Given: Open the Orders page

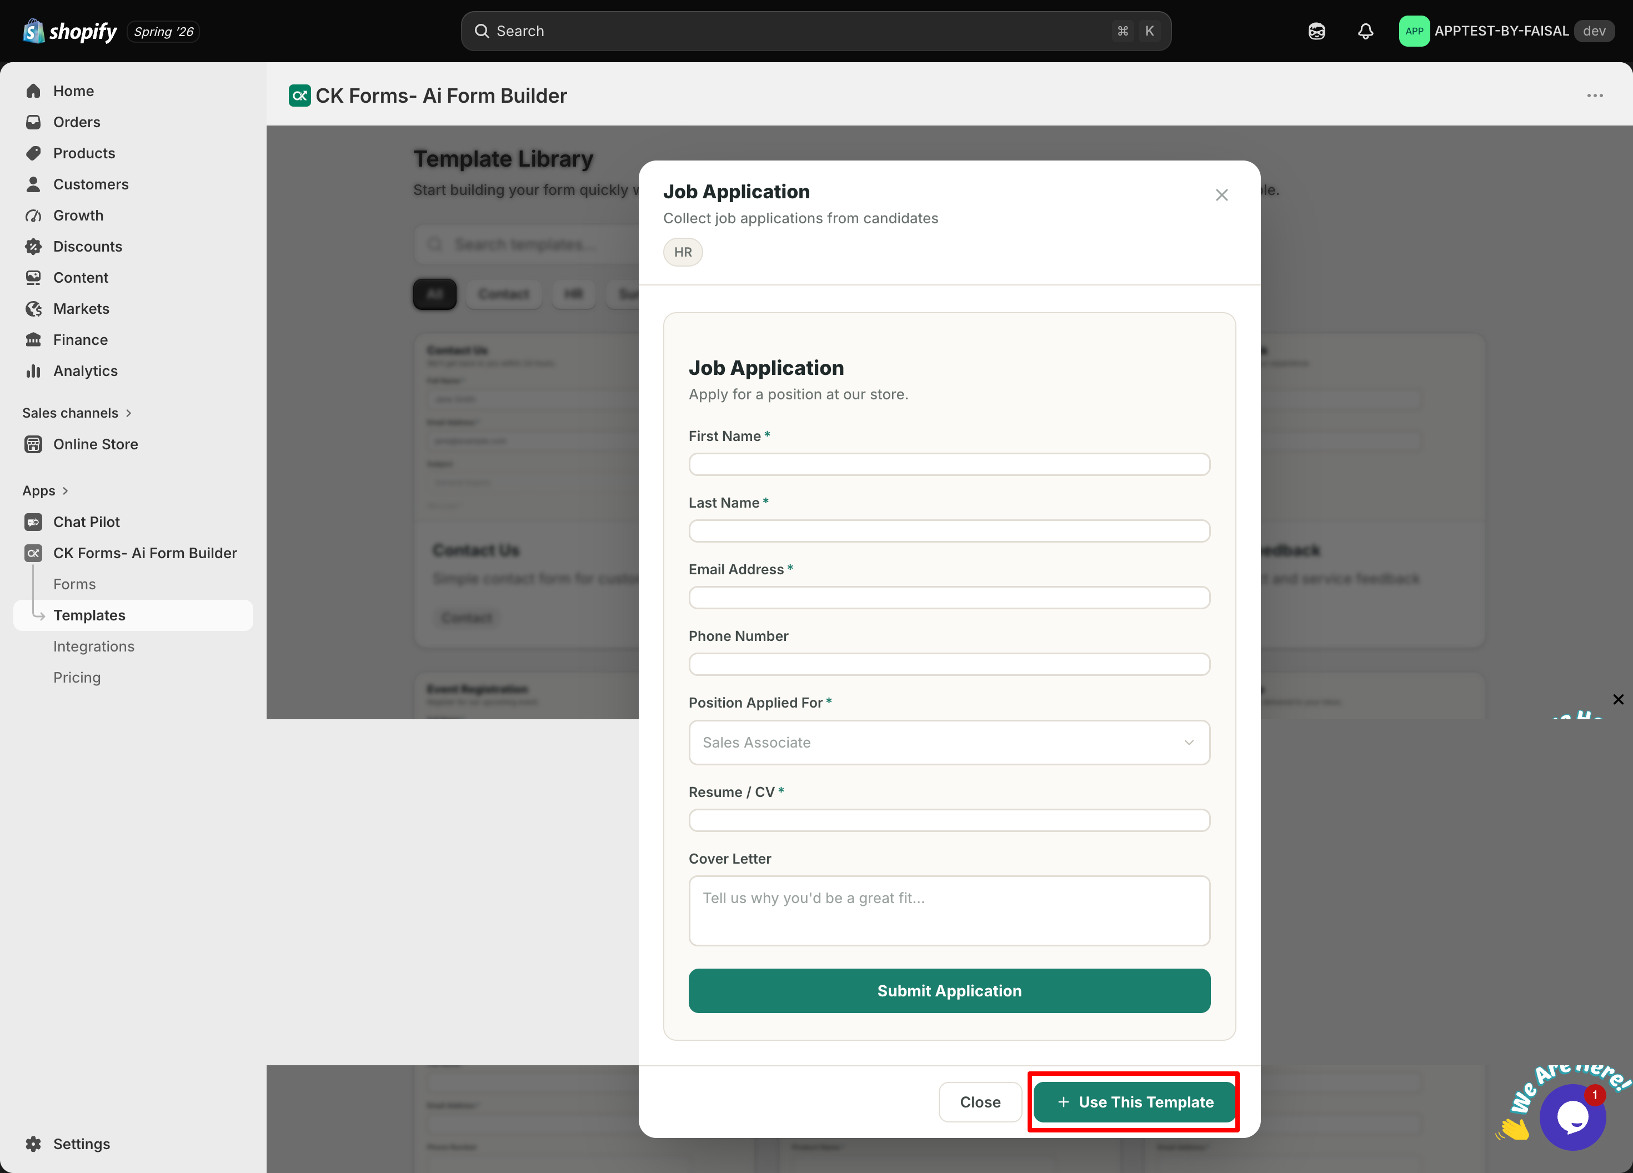Looking at the screenshot, I should 76,122.
